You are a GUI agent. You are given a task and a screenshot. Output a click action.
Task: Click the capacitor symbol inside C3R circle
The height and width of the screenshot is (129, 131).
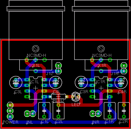[x=81, y=82]
